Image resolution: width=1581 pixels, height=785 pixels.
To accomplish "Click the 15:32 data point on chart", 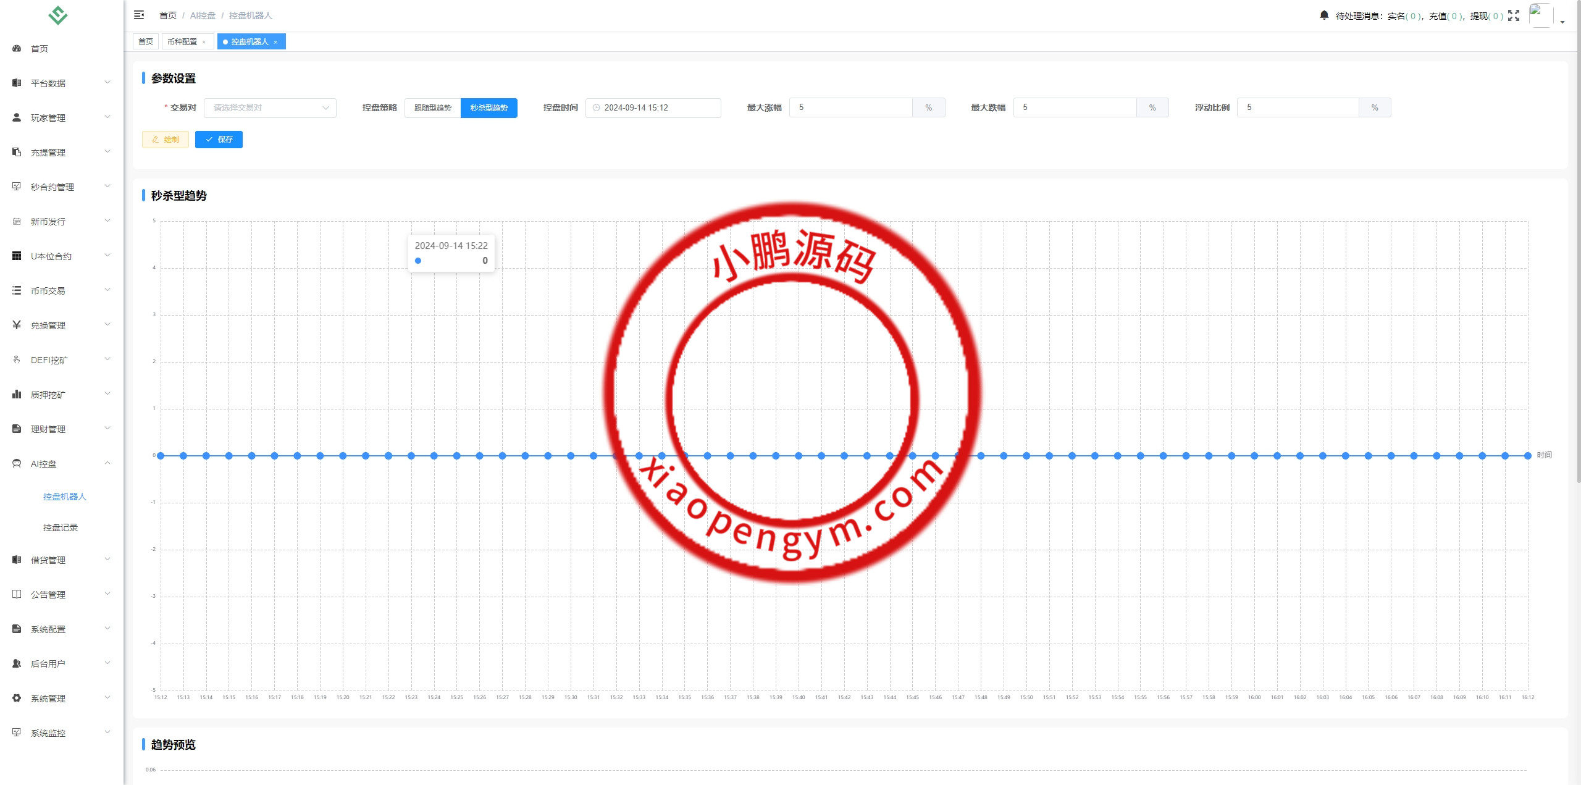I will (x=616, y=456).
